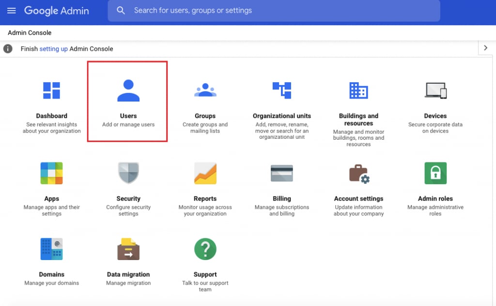
Task: Open the Apps icon
Action: click(51, 173)
